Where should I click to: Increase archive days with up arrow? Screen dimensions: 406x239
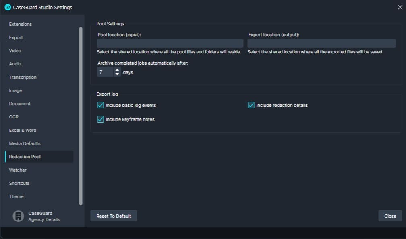117,70
